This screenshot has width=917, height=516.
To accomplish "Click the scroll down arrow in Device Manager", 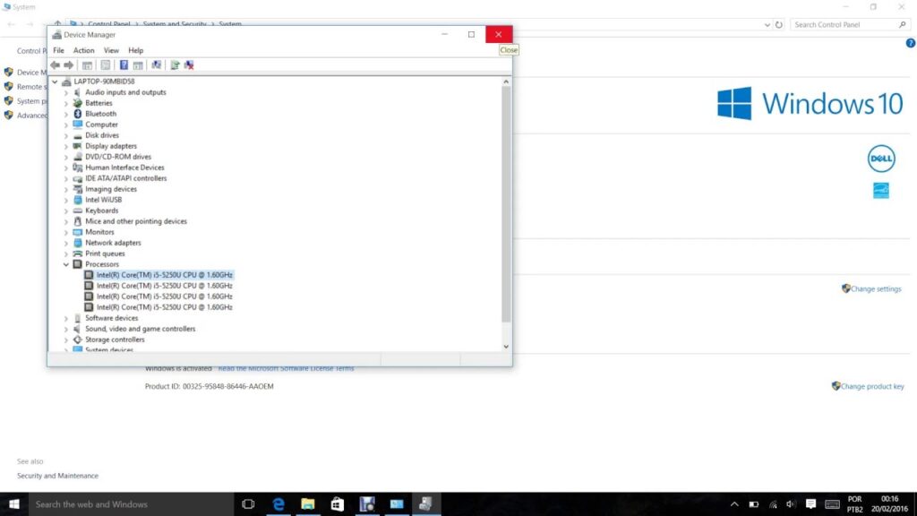I will tap(506, 347).
